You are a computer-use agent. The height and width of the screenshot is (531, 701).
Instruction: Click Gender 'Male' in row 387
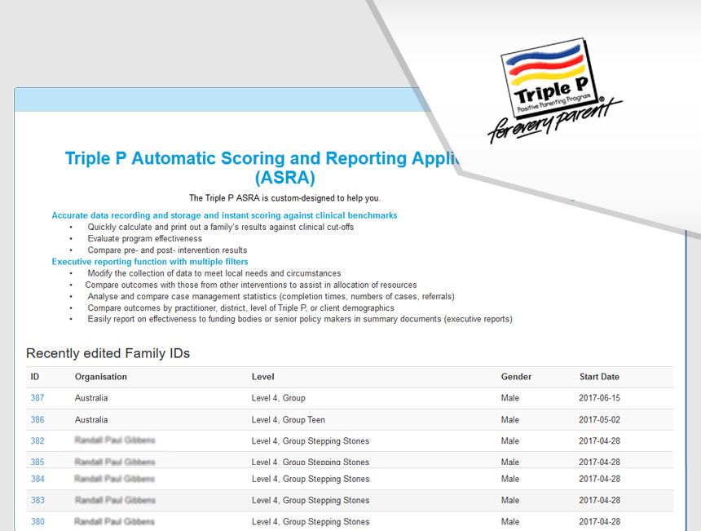(509, 398)
